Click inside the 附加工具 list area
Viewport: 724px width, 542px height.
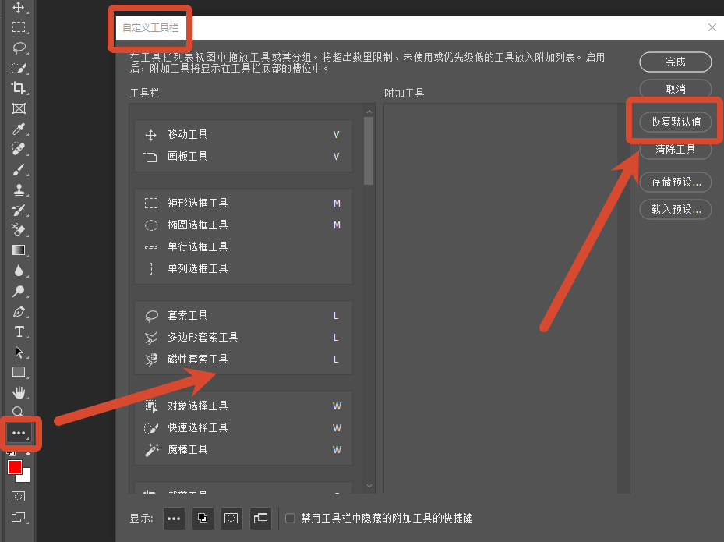(500, 299)
